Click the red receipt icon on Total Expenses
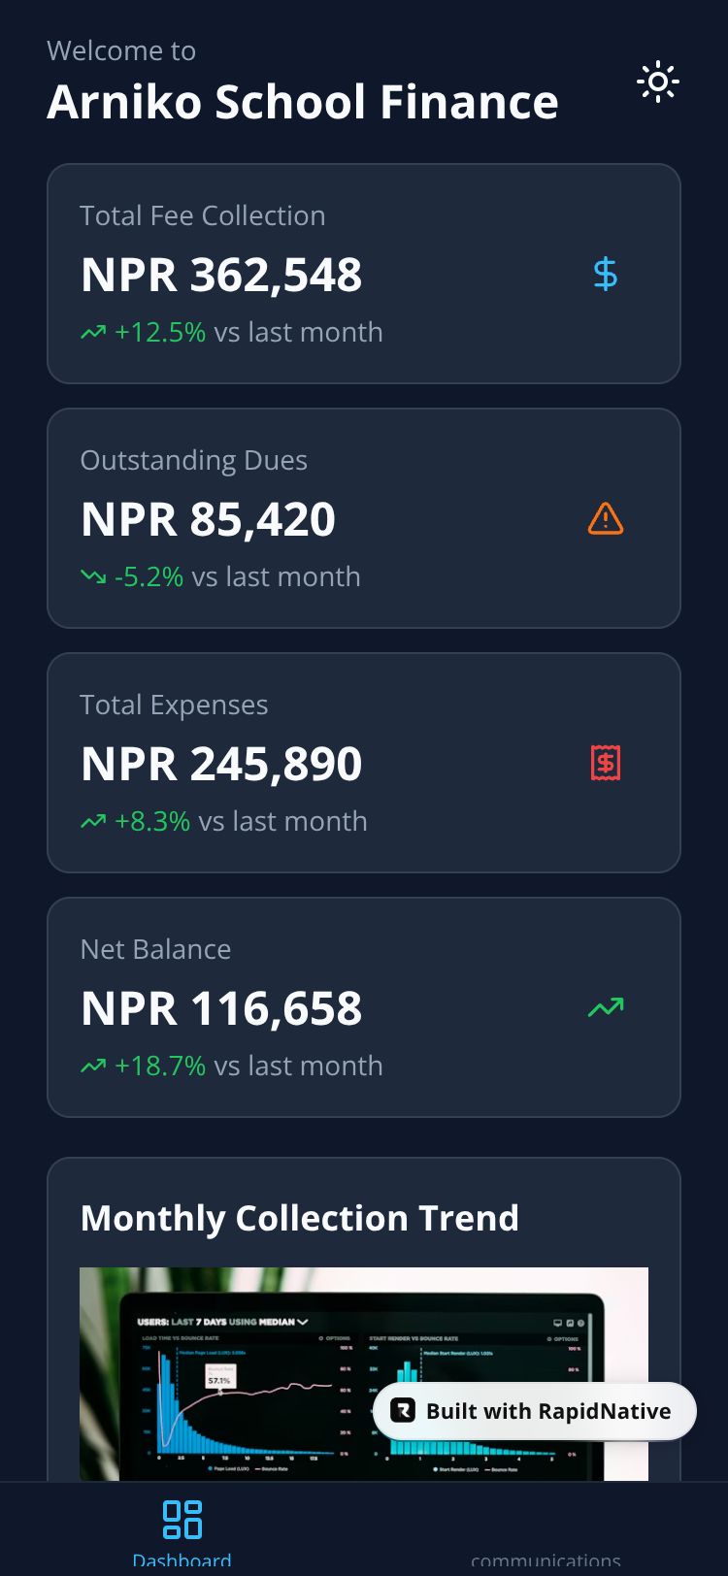This screenshot has height=1576, width=728. pyautogui.click(x=605, y=764)
